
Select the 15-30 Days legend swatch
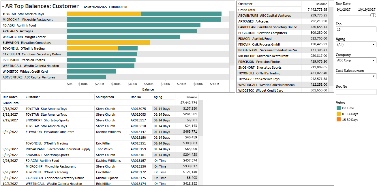(x=339, y=120)
